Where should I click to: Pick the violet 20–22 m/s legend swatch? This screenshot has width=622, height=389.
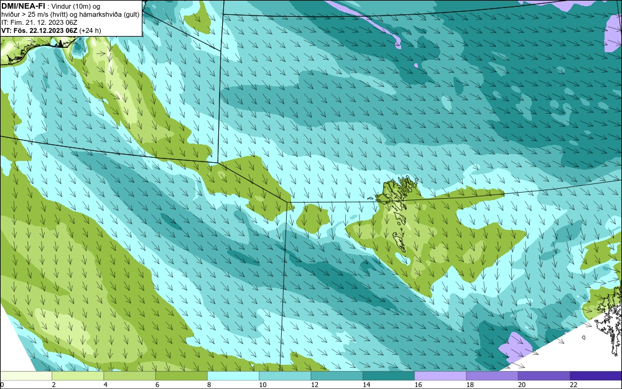coord(544,376)
